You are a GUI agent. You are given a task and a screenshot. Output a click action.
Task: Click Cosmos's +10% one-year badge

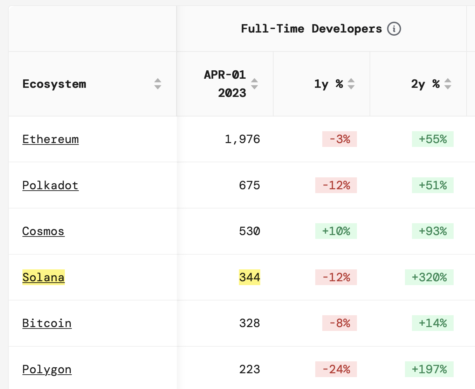click(x=336, y=231)
